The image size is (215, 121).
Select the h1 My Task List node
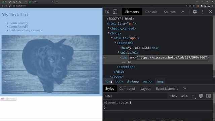tap(139, 48)
